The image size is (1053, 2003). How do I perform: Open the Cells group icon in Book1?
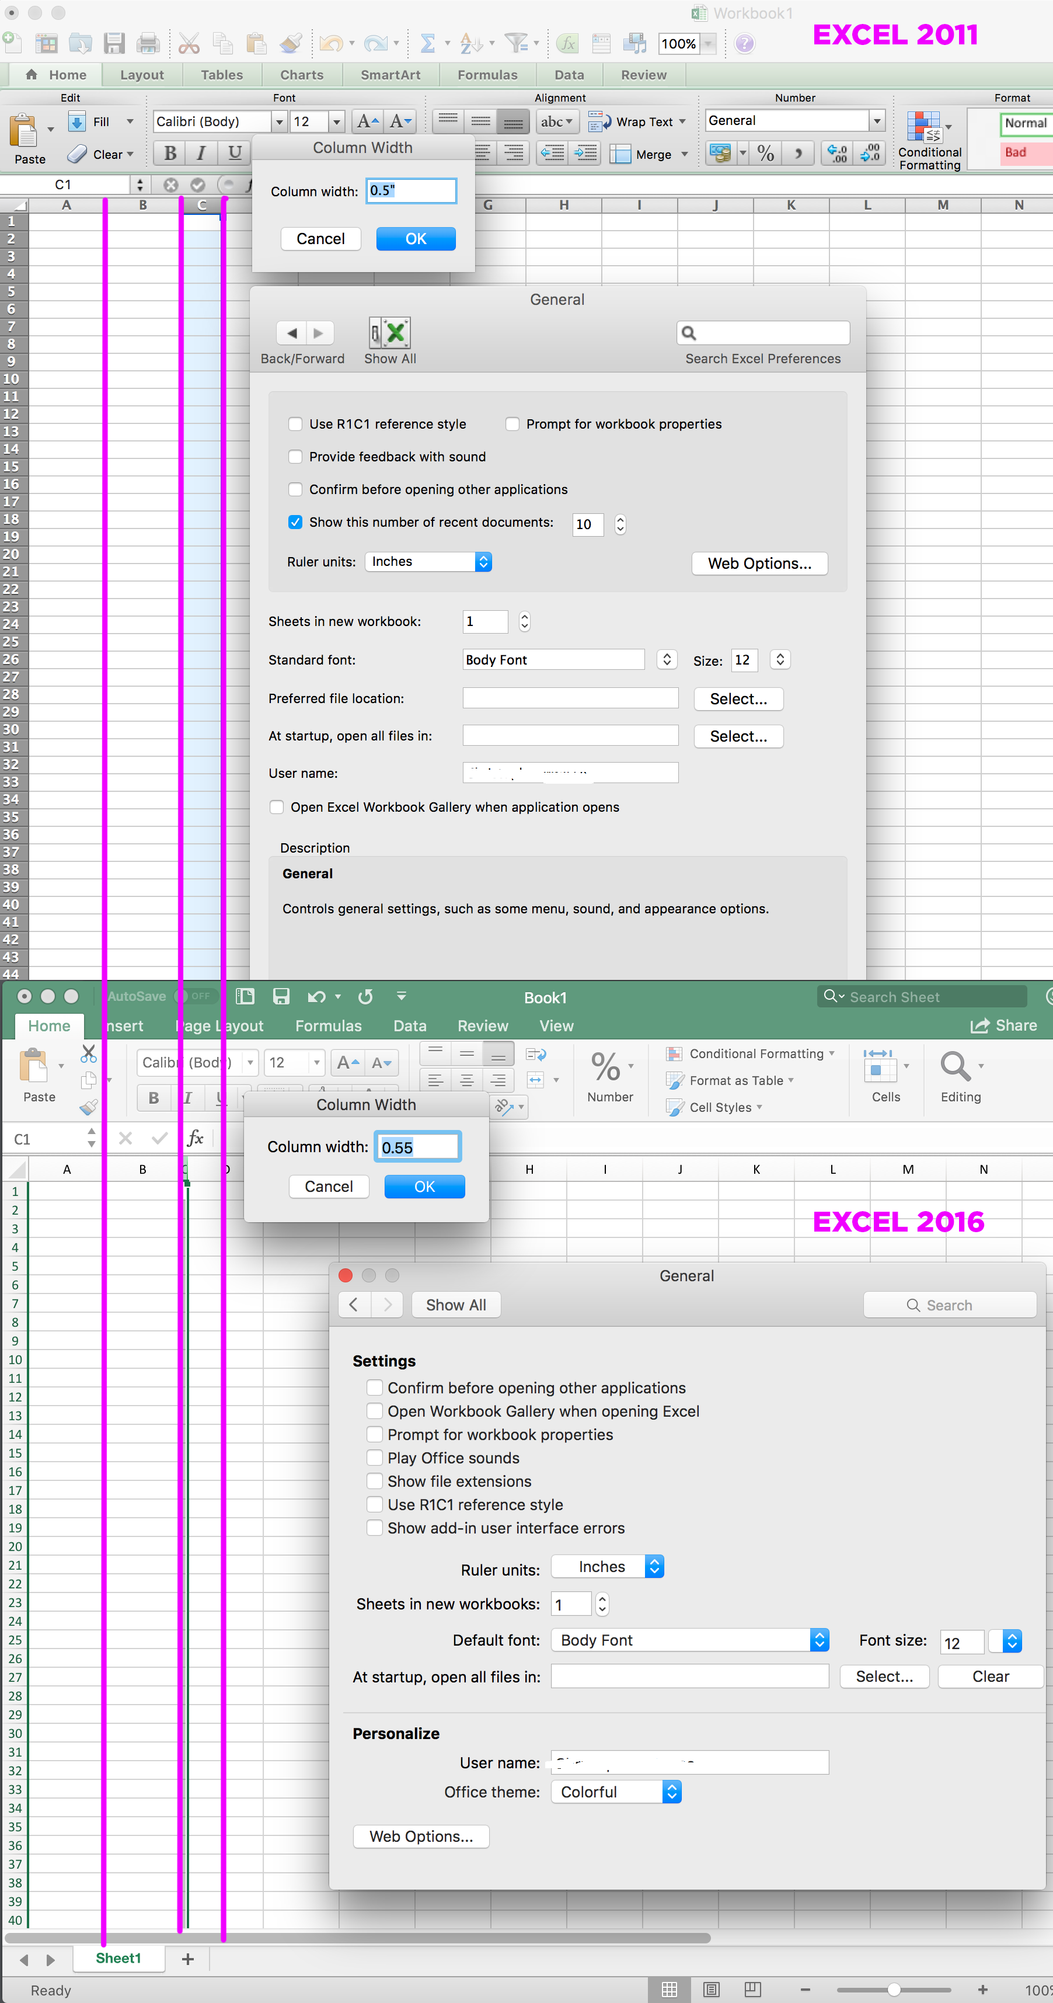pyautogui.click(x=879, y=1065)
